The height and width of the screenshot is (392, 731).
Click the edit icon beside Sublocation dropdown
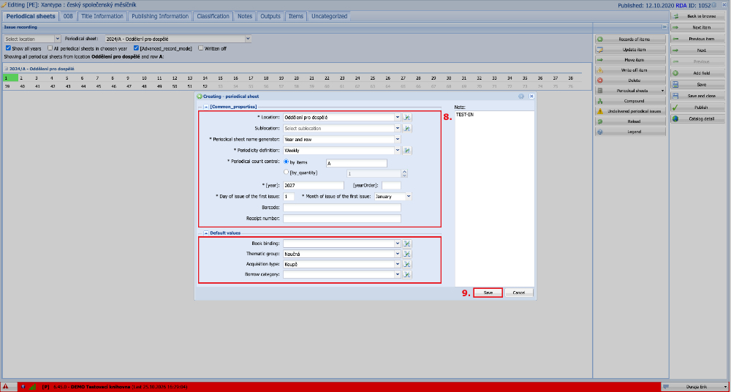407,128
